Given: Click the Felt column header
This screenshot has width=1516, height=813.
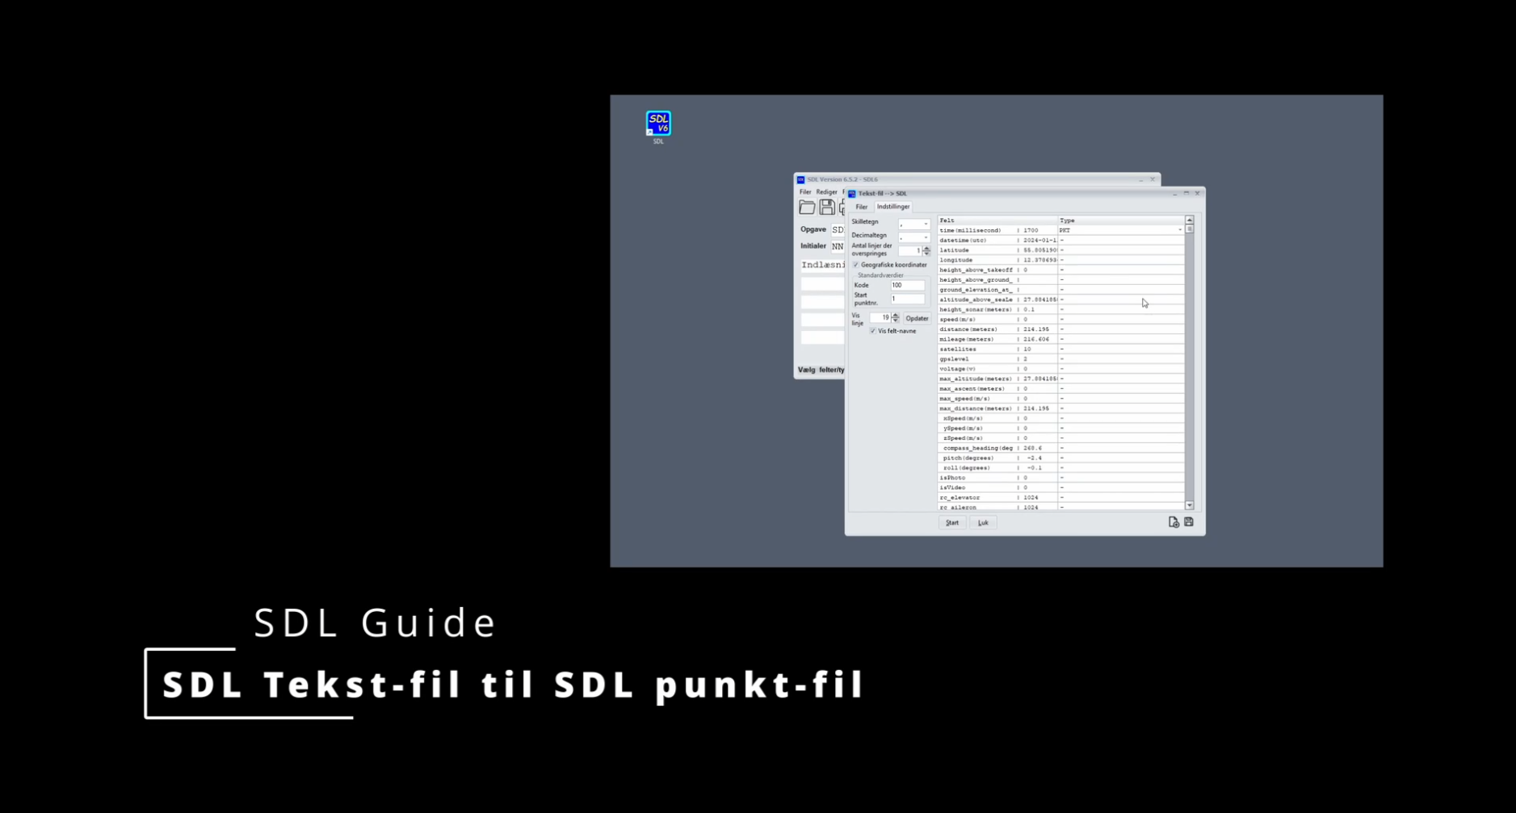Looking at the screenshot, I should 997,220.
